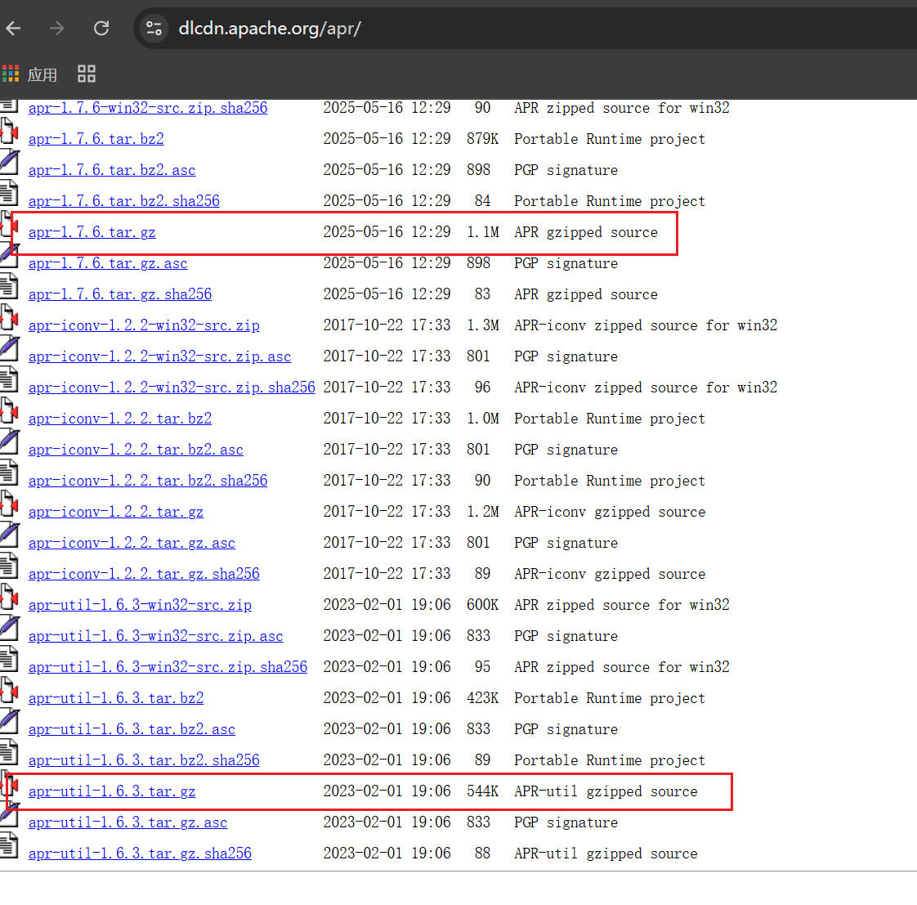Open apr-util-1.6.3.tar.gz.asc signature link
Image resolution: width=917 pixels, height=905 pixels.
[x=127, y=822]
